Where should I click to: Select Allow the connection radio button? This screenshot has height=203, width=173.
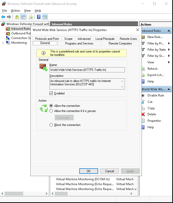[51, 106]
